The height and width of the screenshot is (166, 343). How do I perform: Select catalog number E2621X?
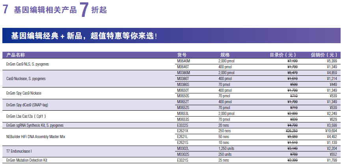(x=183, y=131)
